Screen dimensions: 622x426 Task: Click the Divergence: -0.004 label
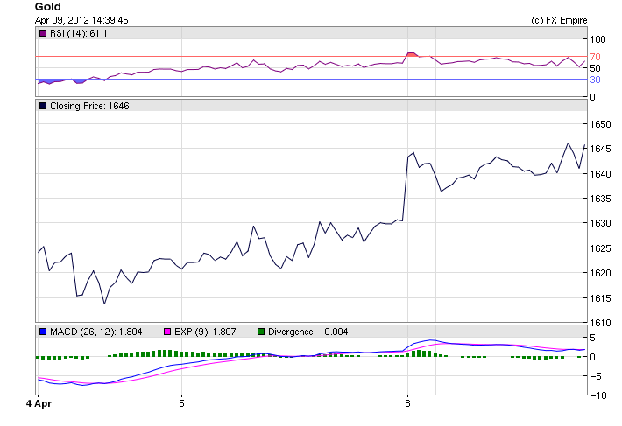[x=307, y=332]
